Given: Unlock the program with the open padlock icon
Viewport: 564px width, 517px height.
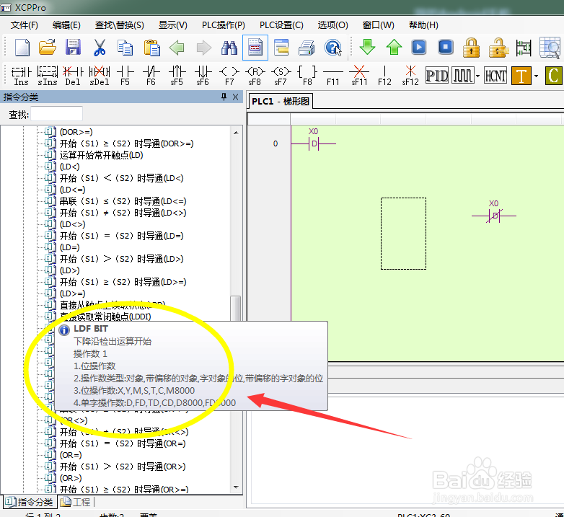Looking at the screenshot, I should [498, 48].
